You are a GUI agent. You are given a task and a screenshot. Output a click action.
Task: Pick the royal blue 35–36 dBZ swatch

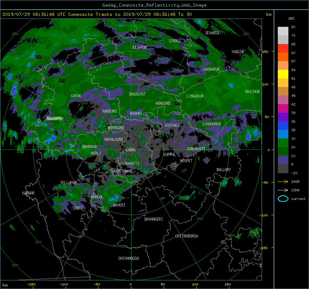283,126
